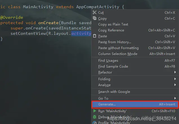Click the green Debug bug icon
The height and width of the screenshot is (124, 179).
click(95, 117)
